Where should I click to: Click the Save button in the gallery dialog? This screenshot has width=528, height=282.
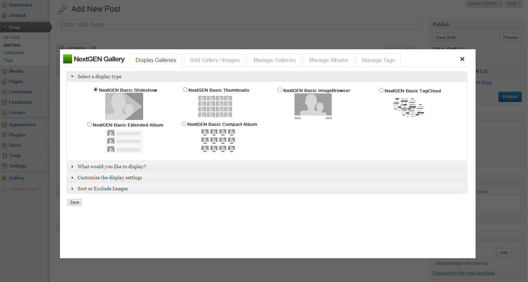point(74,202)
